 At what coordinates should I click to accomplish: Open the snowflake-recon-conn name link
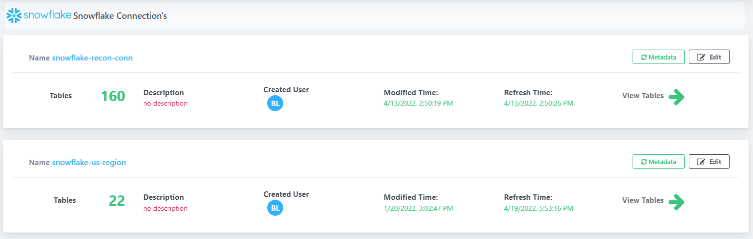pos(92,58)
